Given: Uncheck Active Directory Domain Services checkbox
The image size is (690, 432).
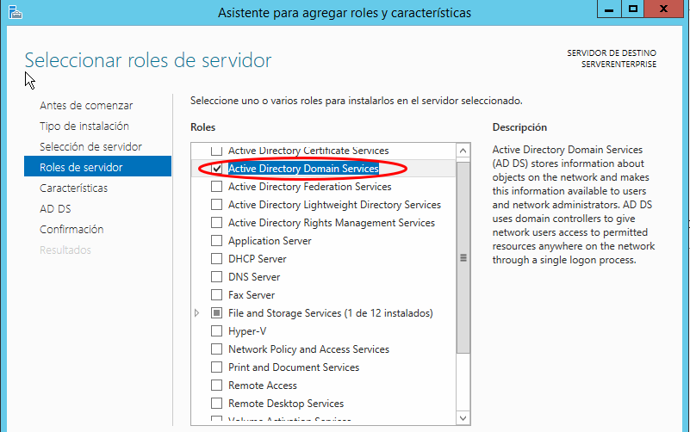Looking at the screenshot, I should [x=216, y=169].
